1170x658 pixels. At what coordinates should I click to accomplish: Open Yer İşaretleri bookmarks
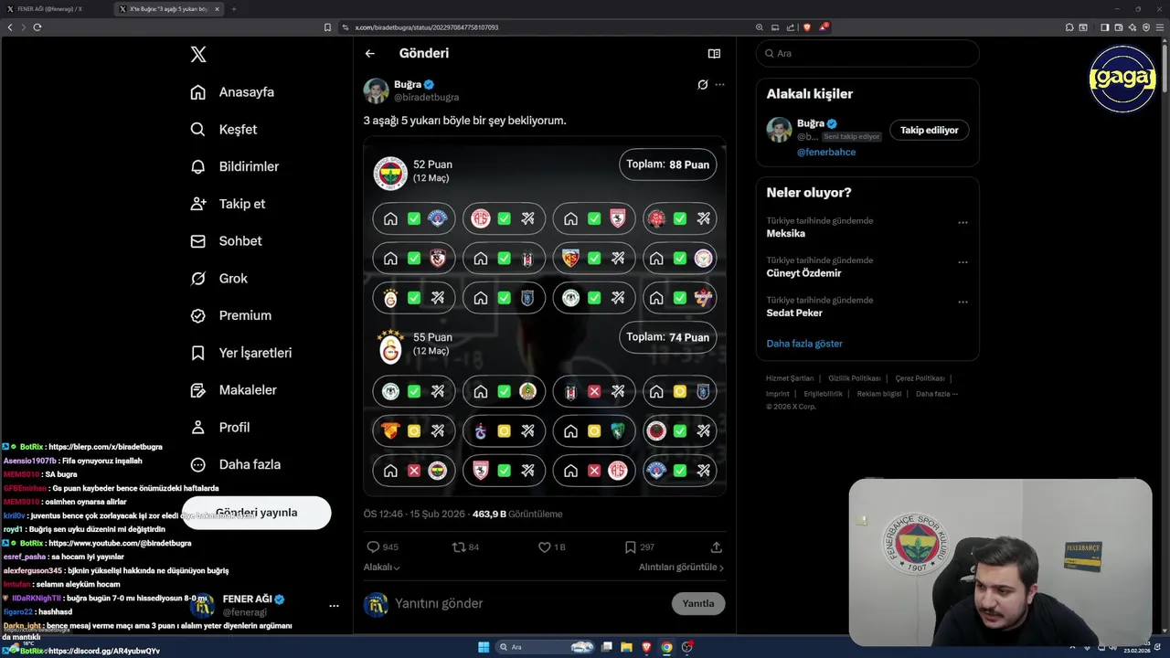tap(240, 353)
